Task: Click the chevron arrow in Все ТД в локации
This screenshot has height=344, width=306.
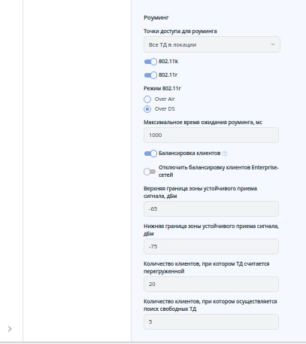Action: tap(273, 44)
